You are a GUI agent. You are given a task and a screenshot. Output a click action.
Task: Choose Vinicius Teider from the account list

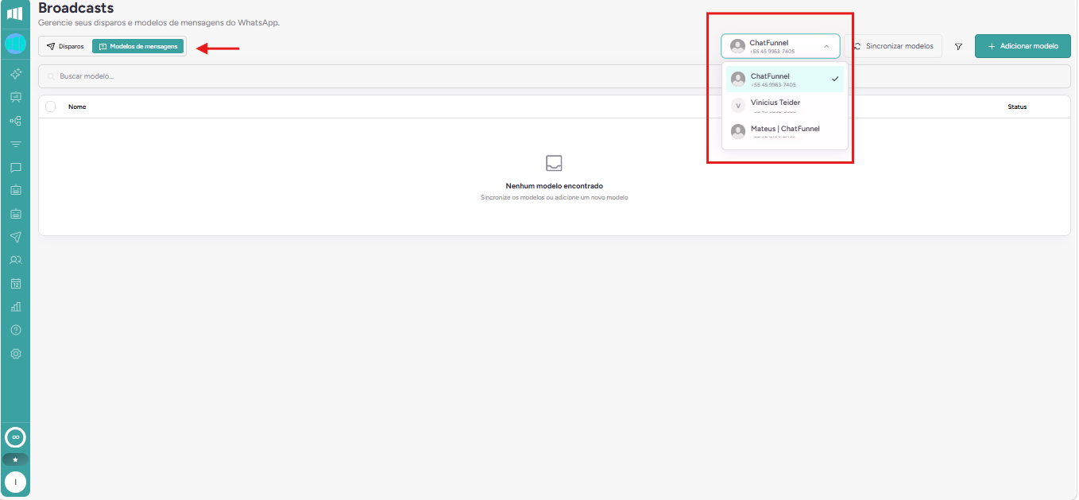(x=784, y=106)
